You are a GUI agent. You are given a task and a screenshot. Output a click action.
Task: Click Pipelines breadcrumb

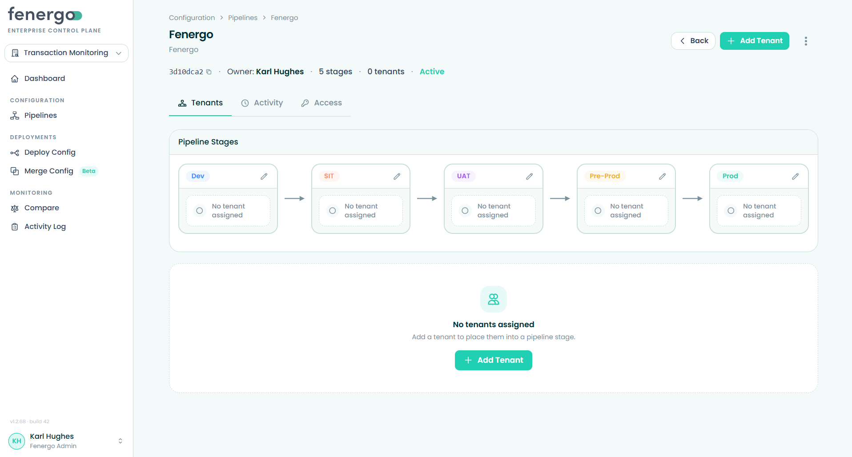click(243, 18)
